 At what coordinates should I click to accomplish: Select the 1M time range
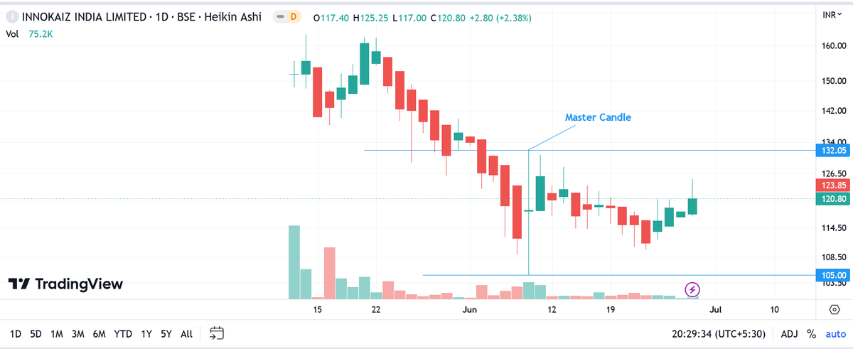[x=58, y=333]
